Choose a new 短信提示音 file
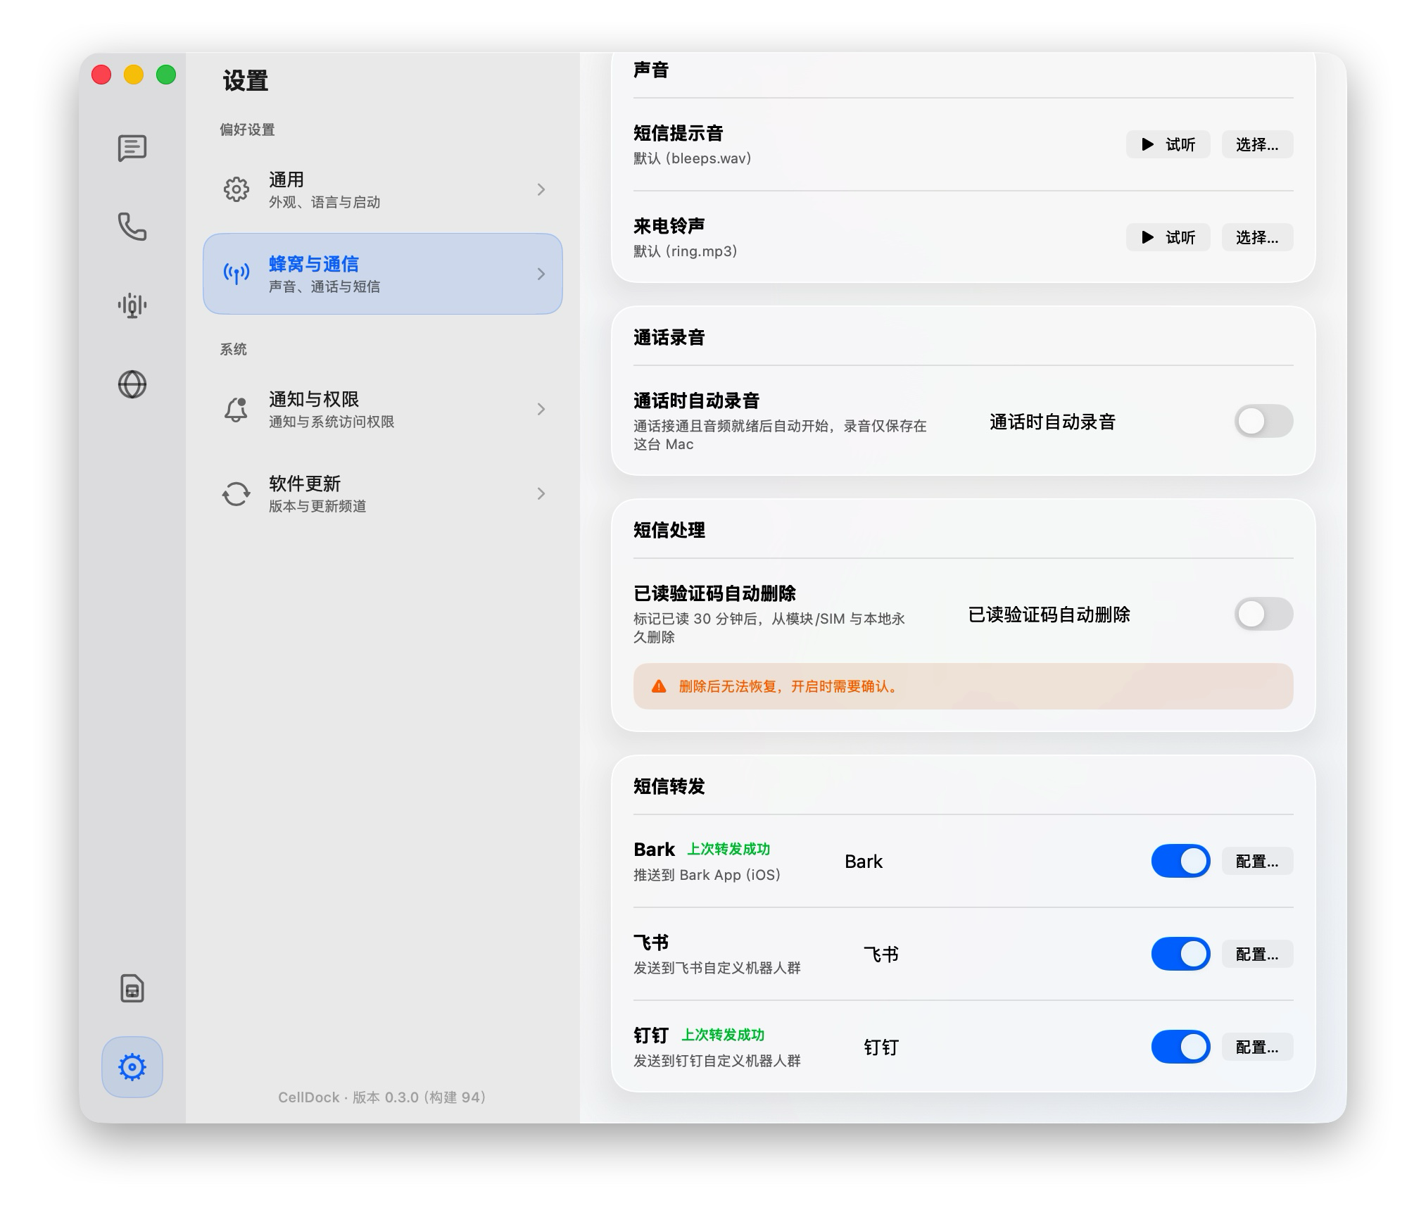This screenshot has width=1426, height=1229. (1257, 144)
